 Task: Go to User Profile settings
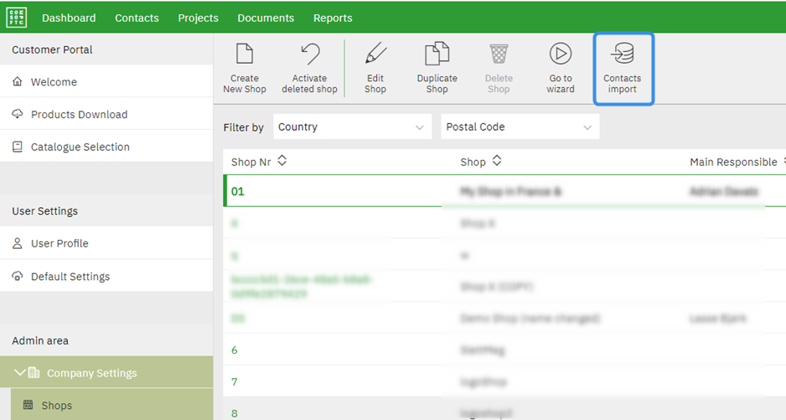click(59, 244)
